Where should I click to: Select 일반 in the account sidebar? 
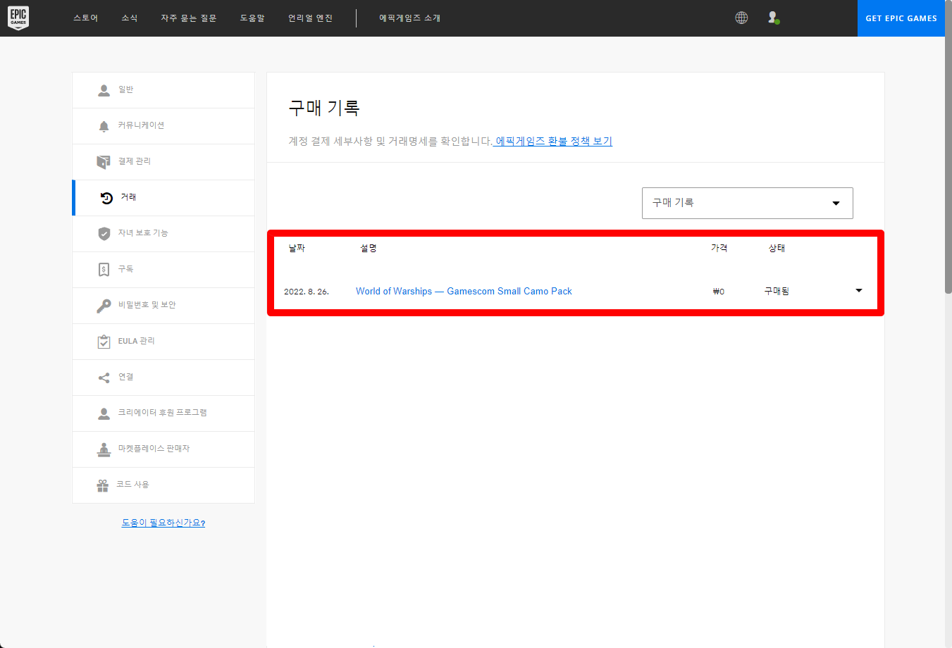pos(163,90)
